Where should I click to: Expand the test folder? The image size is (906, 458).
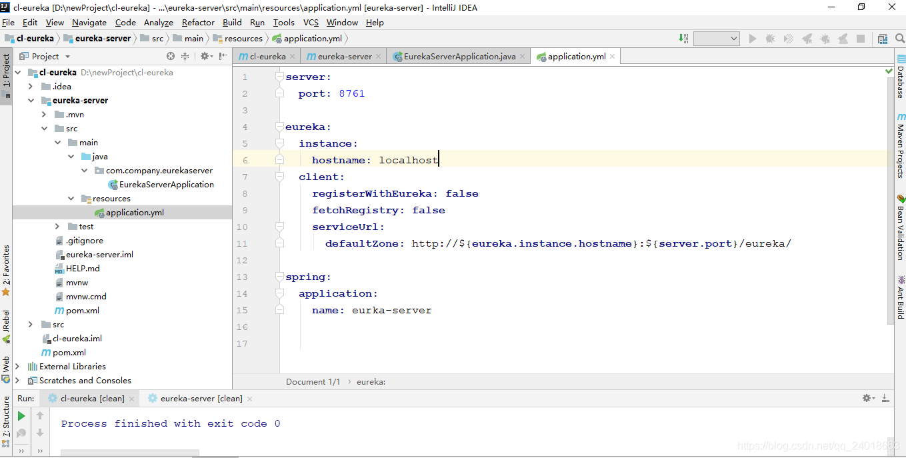[57, 226]
